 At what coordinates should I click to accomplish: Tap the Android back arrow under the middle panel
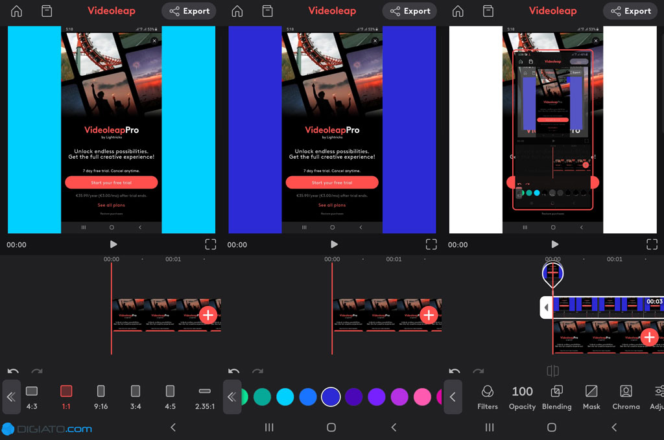click(394, 427)
